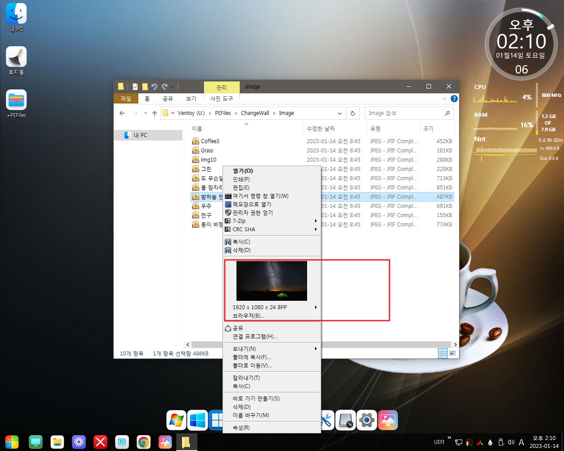
Task: Click volume icon in system tray
Action: tap(511, 442)
